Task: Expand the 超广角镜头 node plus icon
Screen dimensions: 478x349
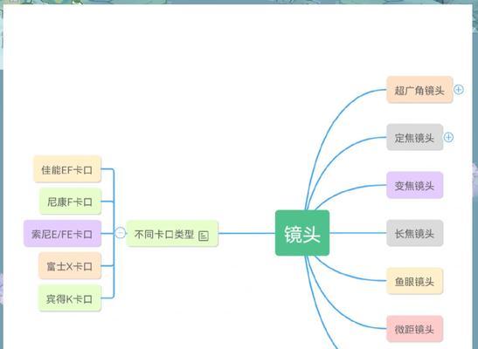Action: 459,90
